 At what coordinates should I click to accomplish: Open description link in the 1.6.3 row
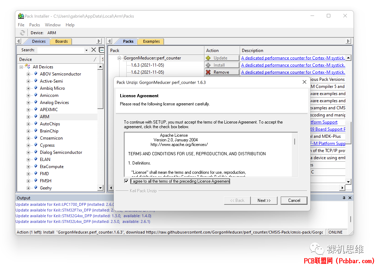293,65
